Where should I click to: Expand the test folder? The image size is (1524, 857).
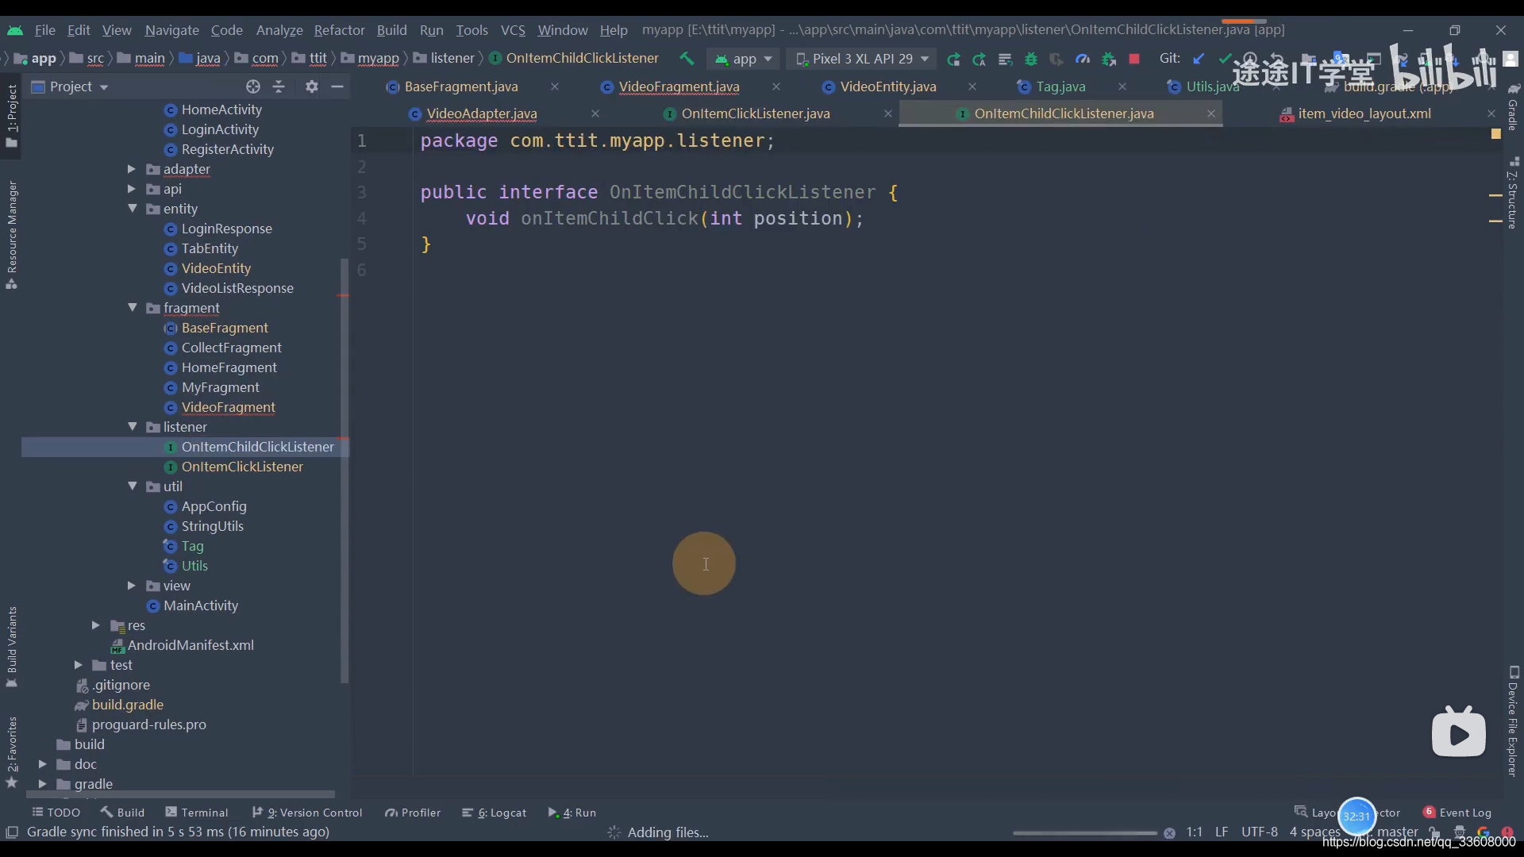coord(78,665)
